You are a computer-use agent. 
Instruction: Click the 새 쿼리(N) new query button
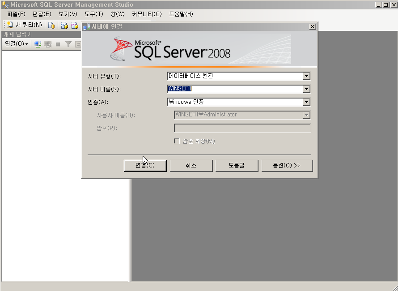click(x=24, y=25)
